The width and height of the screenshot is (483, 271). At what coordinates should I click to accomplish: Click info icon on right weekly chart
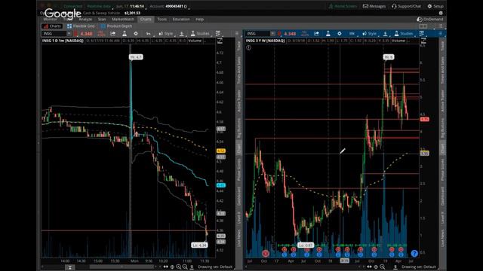coord(248,47)
